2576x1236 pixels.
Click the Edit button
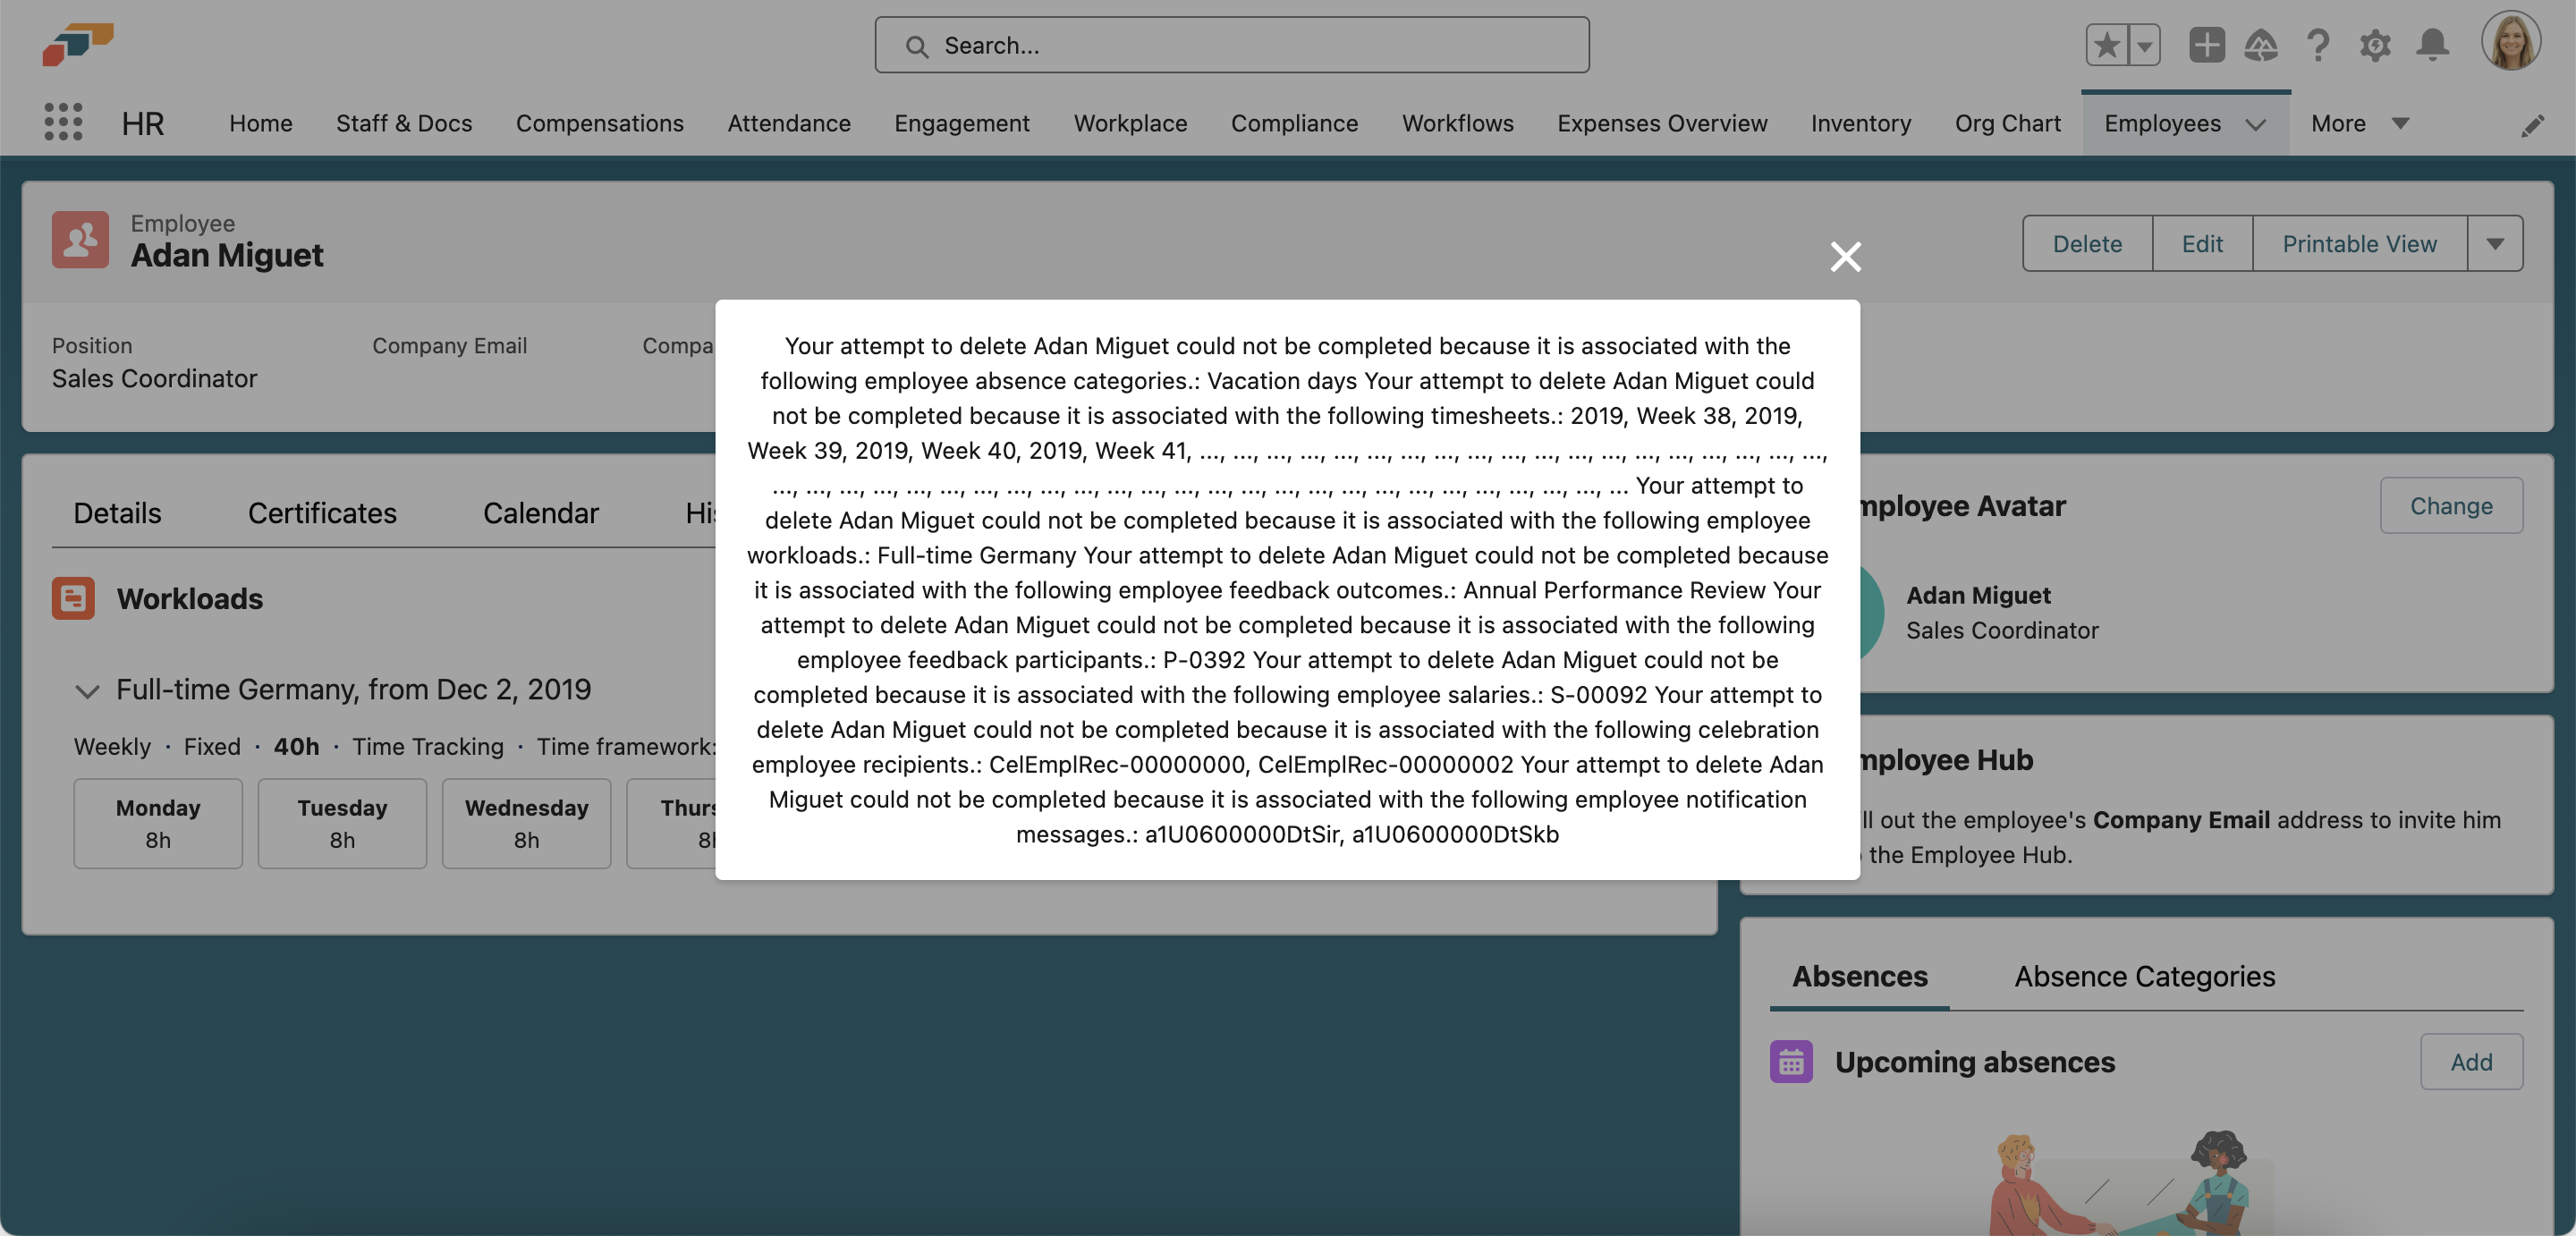coord(2201,244)
